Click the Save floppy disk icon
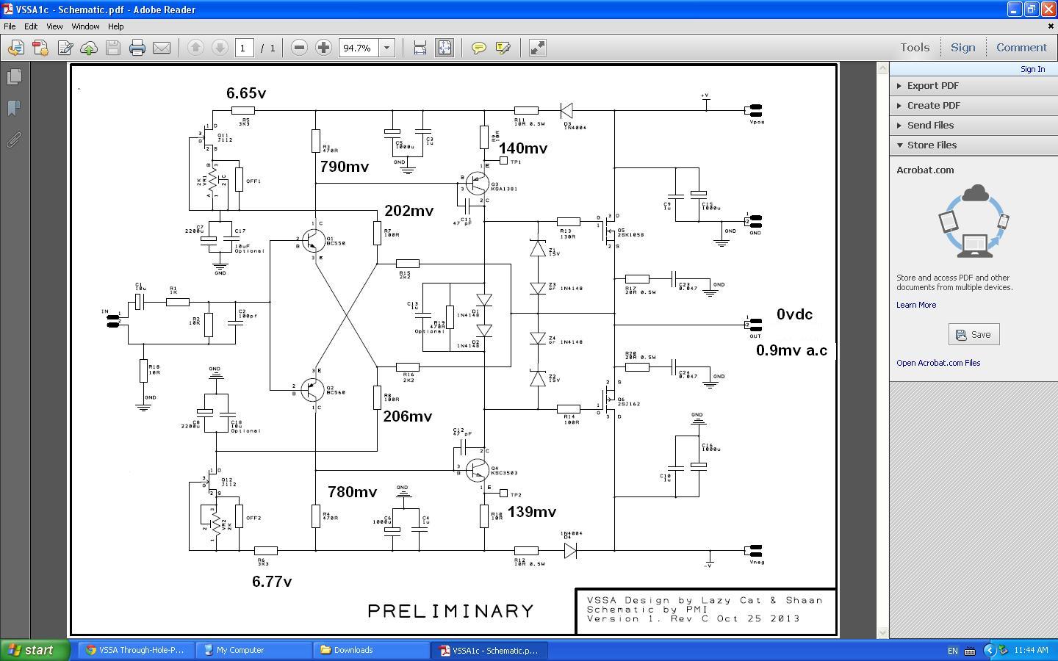 pos(112,48)
